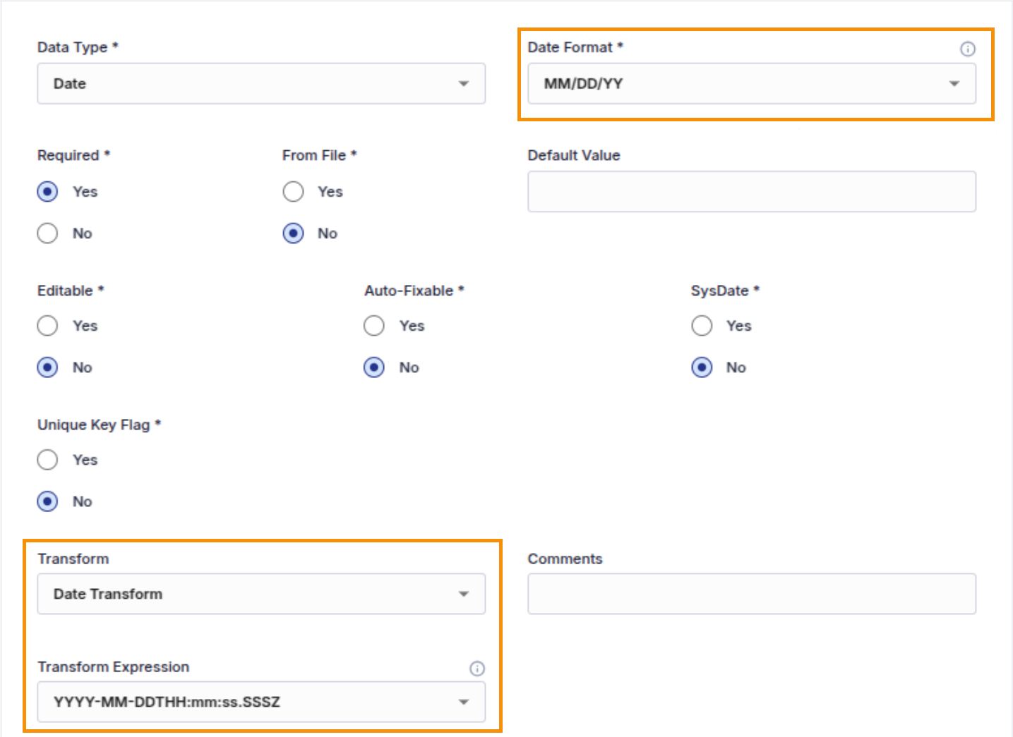This screenshot has height=737, width=1013.
Task: Expand the Date Format MM/DD/YY dropdown
Action: point(751,84)
